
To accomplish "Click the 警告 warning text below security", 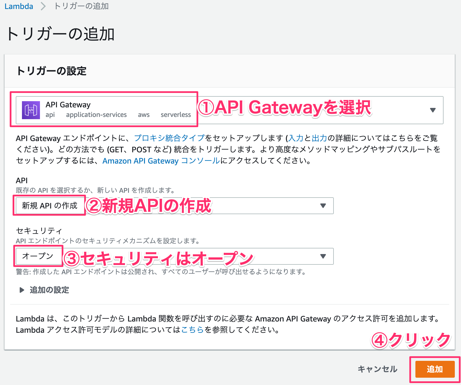I will [161, 272].
